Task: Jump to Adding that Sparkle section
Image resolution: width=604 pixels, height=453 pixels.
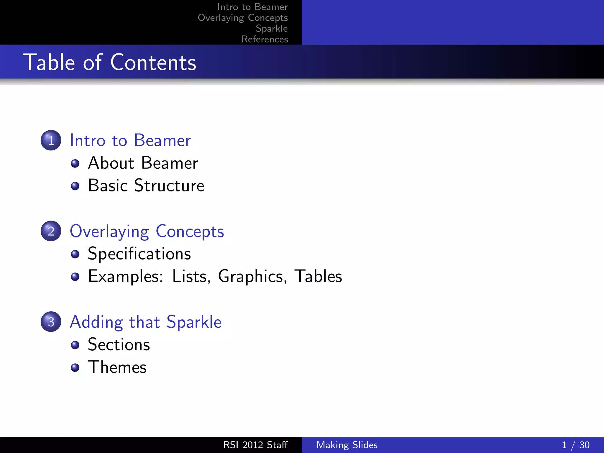Action: [146, 322]
